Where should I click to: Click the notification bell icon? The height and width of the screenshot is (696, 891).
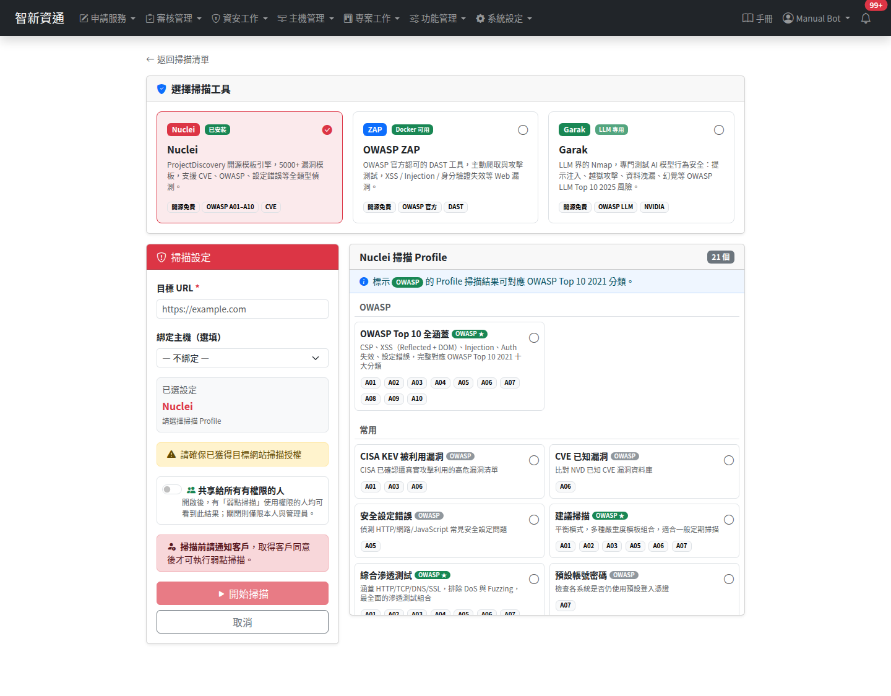coord(866,18)
